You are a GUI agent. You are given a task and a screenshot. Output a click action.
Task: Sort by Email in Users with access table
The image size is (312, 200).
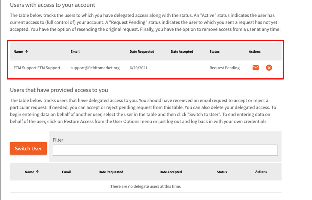tap(75, 52)
